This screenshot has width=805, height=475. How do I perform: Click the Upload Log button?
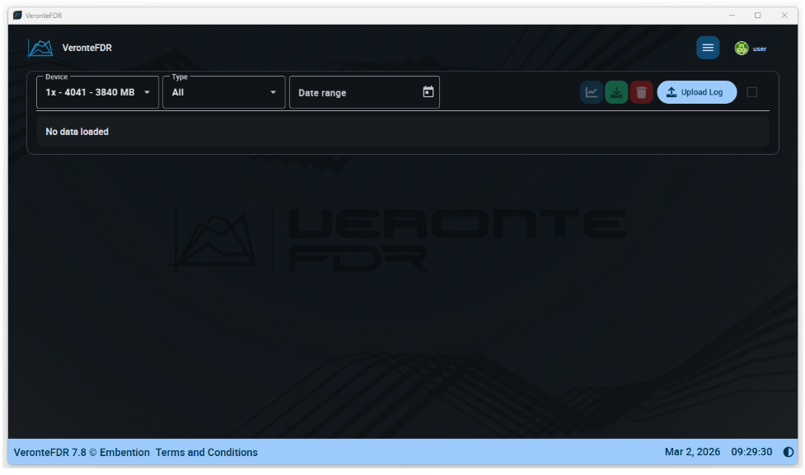click(x=696, y=92)
